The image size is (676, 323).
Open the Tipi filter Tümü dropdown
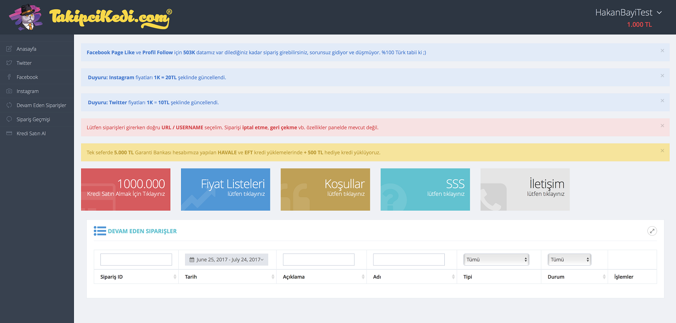tap(496, 260)
